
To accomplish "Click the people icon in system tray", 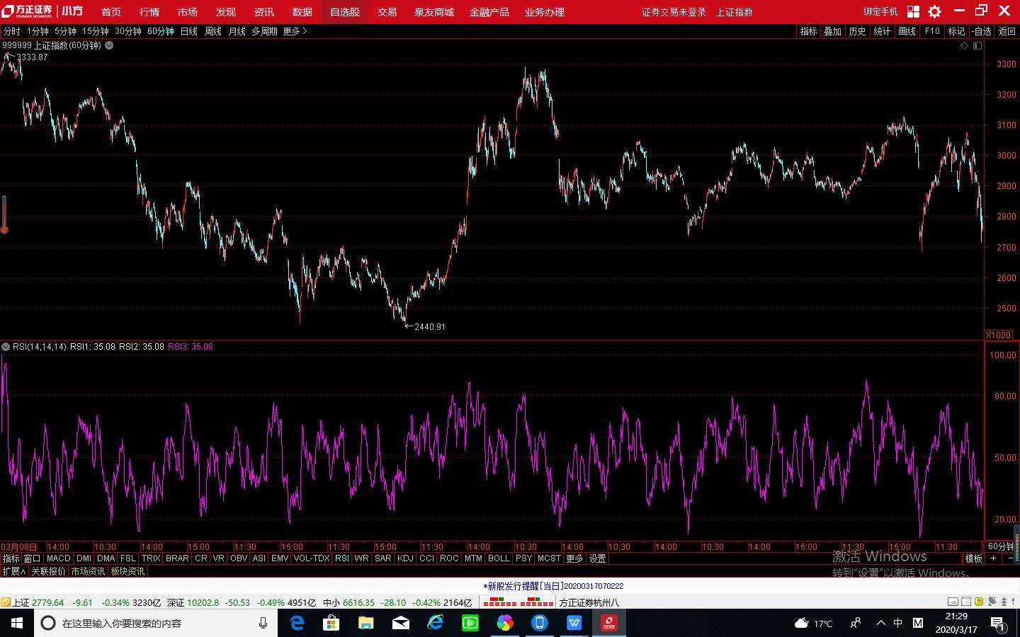I will [x=855, y=623].
